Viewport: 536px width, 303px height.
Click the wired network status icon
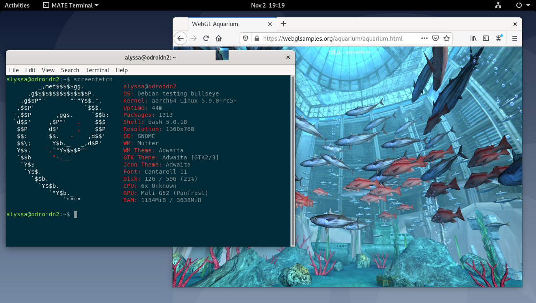[499, 5]
